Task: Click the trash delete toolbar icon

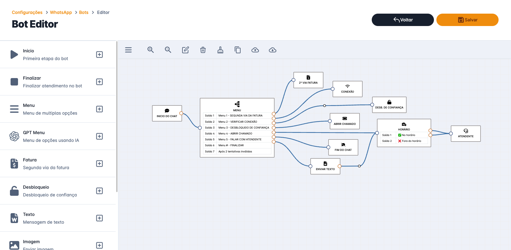Action: pos(203,50)
